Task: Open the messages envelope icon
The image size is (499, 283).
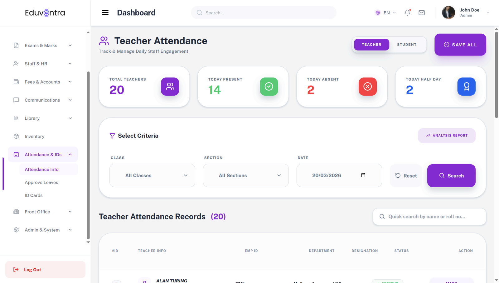Action: 422,13
